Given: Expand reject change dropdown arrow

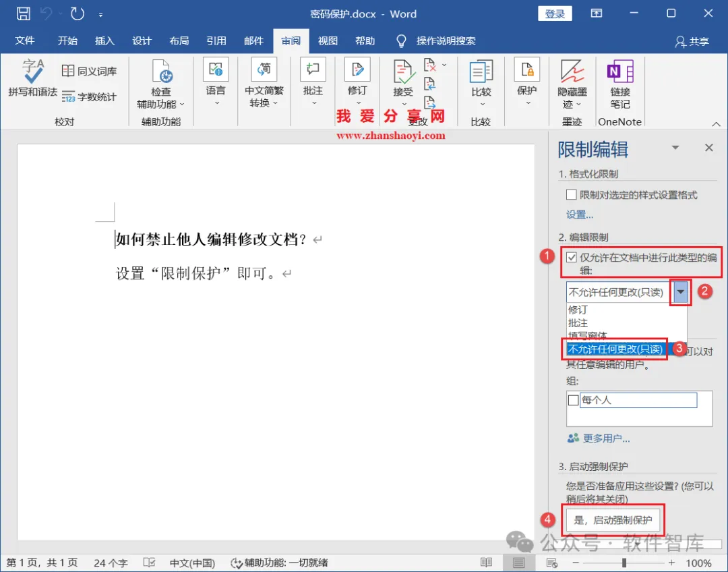Looking at the screenshot, I should coord(444,65).
